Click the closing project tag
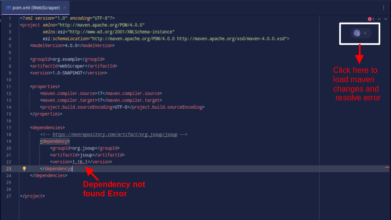This screenshot has width=391, height=220. tap(33, 196)
